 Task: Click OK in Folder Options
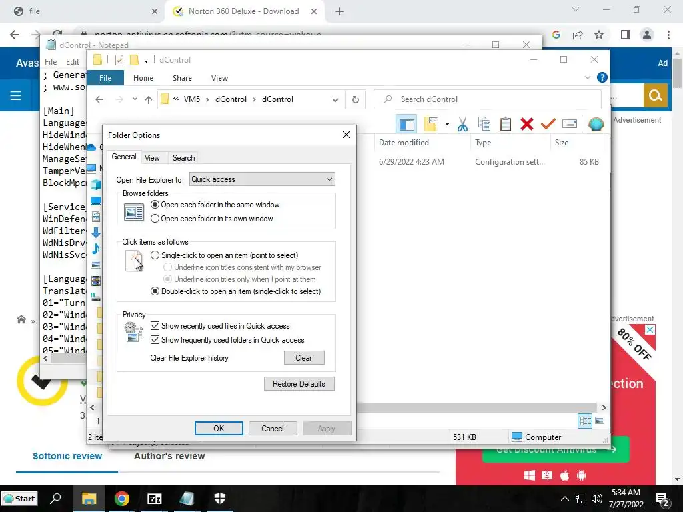click(219, 429)
